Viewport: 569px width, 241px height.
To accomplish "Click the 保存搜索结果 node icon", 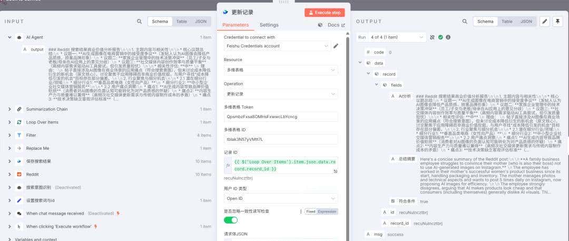I will [x=19, y=161].
